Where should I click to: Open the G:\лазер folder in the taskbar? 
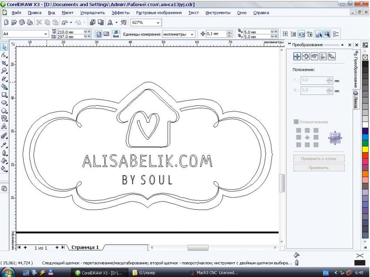click(x=146, y=273)
